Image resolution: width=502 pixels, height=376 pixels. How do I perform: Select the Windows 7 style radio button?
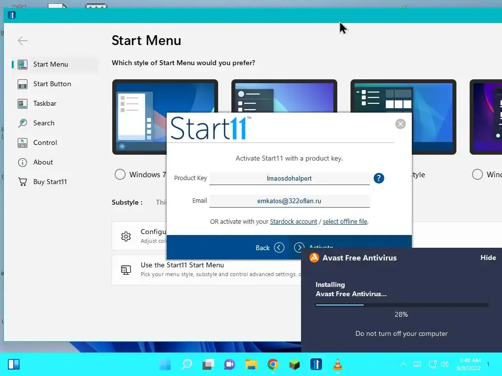120,174
